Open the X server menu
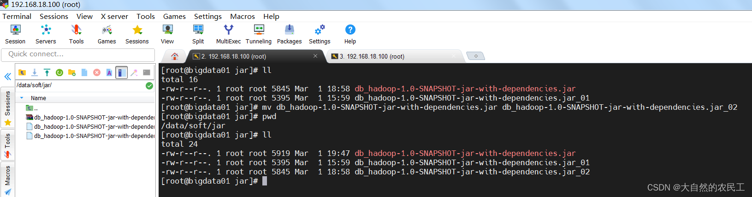 click(x=114, y=16)
